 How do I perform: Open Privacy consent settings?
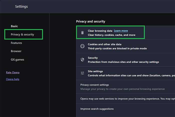[94, 85]
